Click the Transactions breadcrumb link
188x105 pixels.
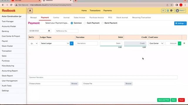tap(95, 10)
